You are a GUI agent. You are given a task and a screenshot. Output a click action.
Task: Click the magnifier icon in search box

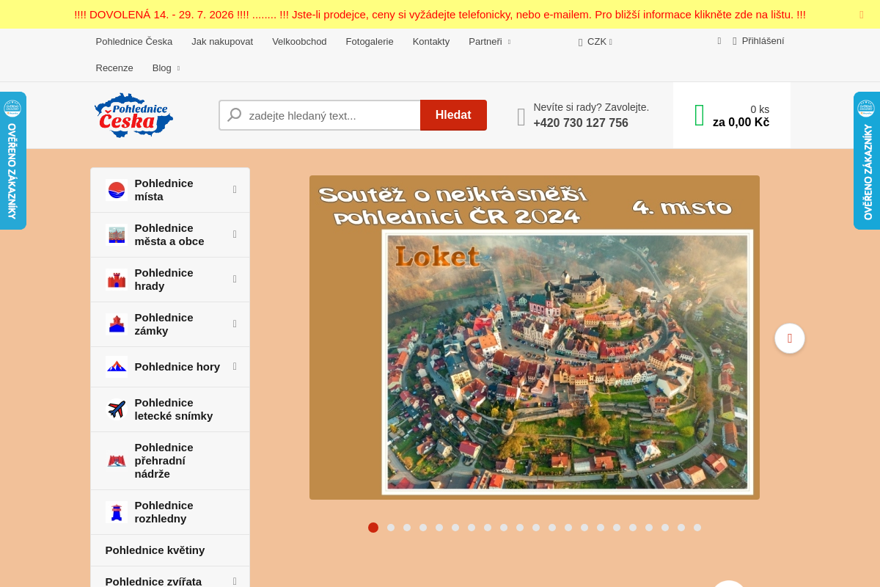pyautogui.click(x=235, y=115)
